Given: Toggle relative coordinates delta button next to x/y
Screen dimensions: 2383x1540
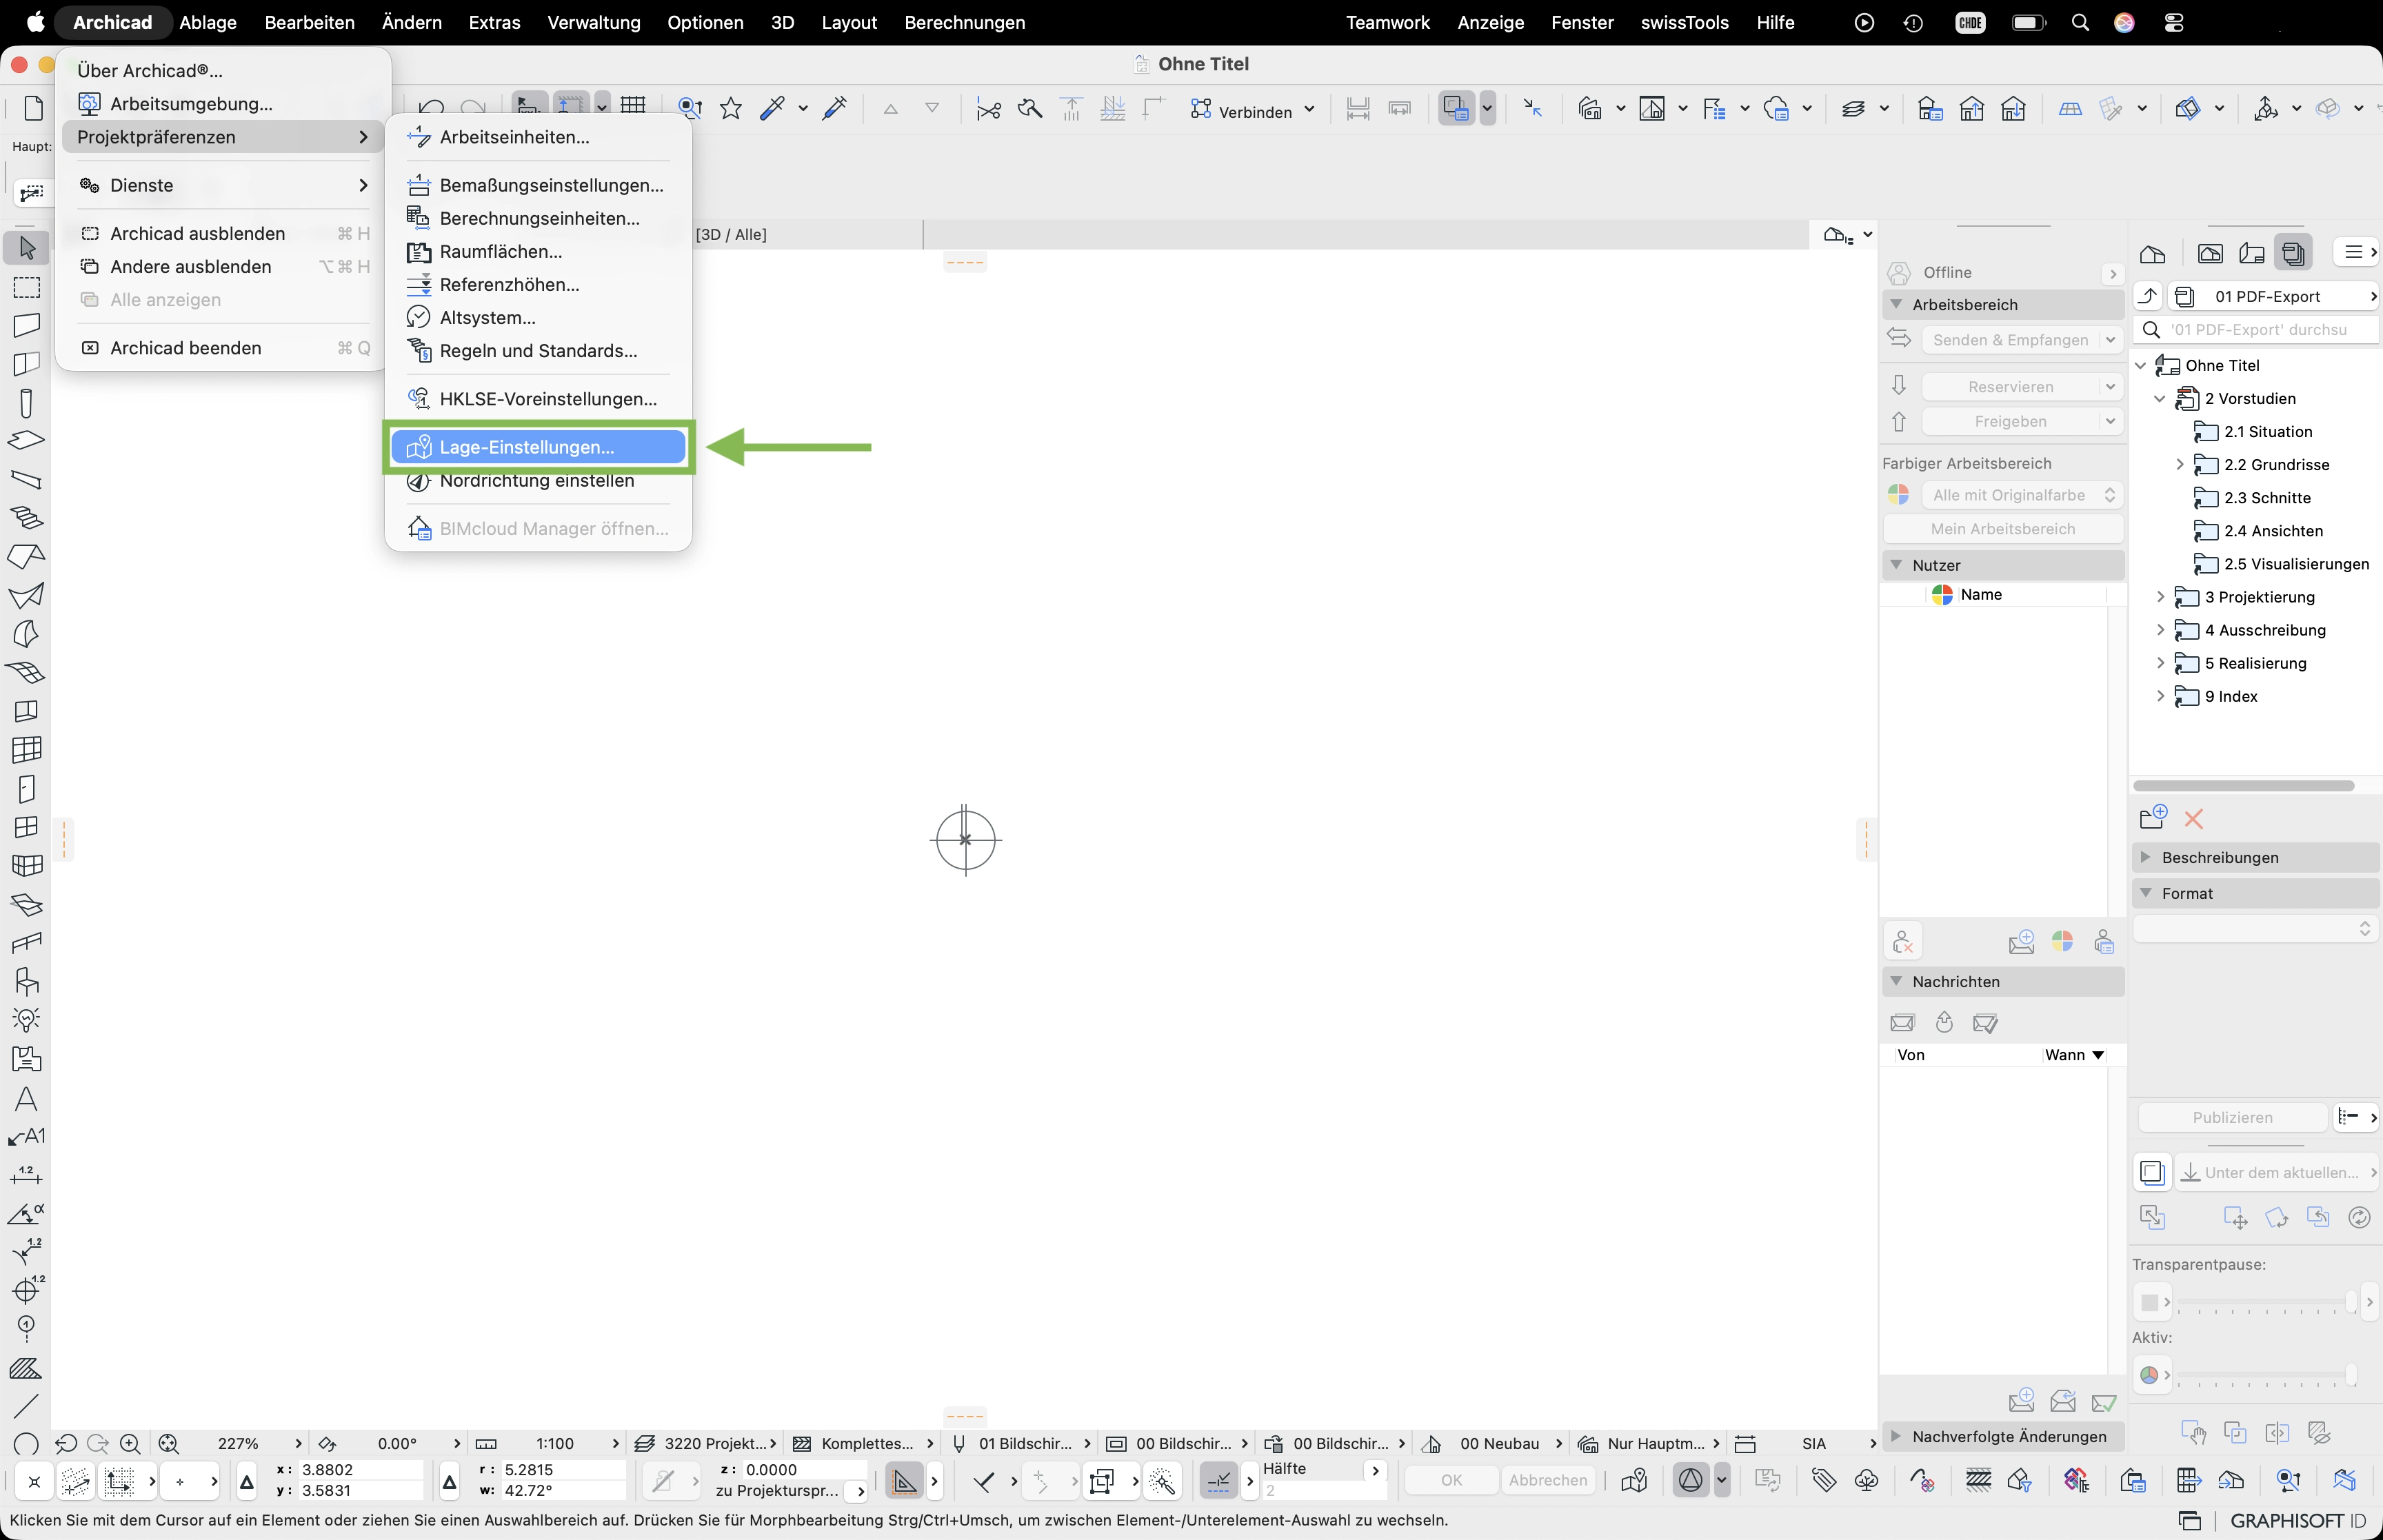Looking at the screenshot, I should pyautogui.click(x=247, y=1481).
